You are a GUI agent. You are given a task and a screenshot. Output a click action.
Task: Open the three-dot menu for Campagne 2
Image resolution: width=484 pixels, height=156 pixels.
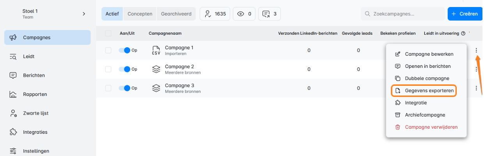(476, 69)
